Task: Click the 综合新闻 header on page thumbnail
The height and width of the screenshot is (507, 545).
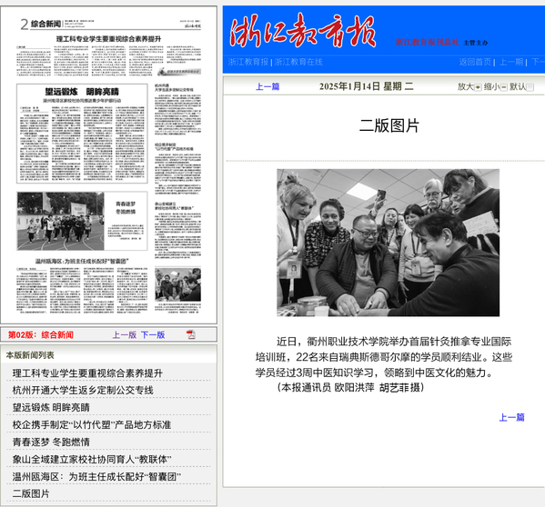Action: tap(45, 24)
